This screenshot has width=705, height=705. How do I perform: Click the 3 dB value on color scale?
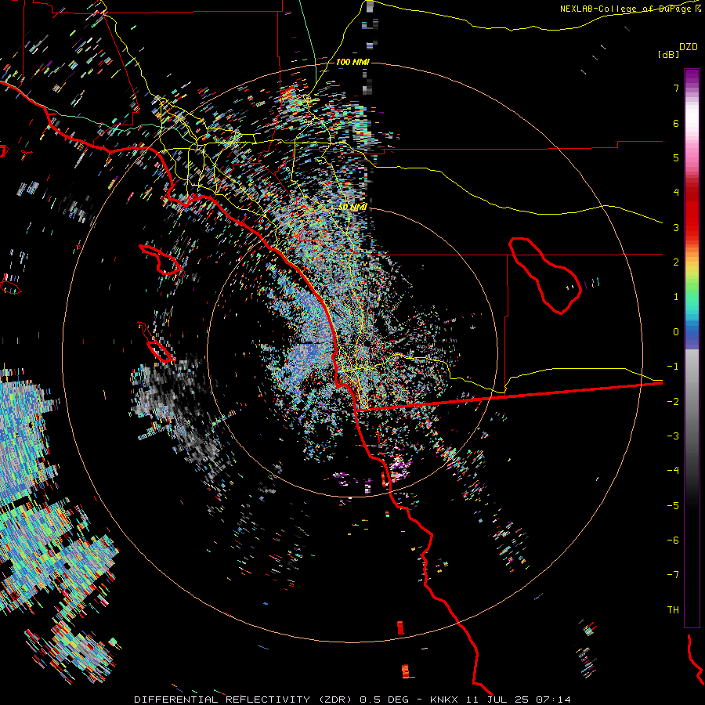[x=676, y=227]
